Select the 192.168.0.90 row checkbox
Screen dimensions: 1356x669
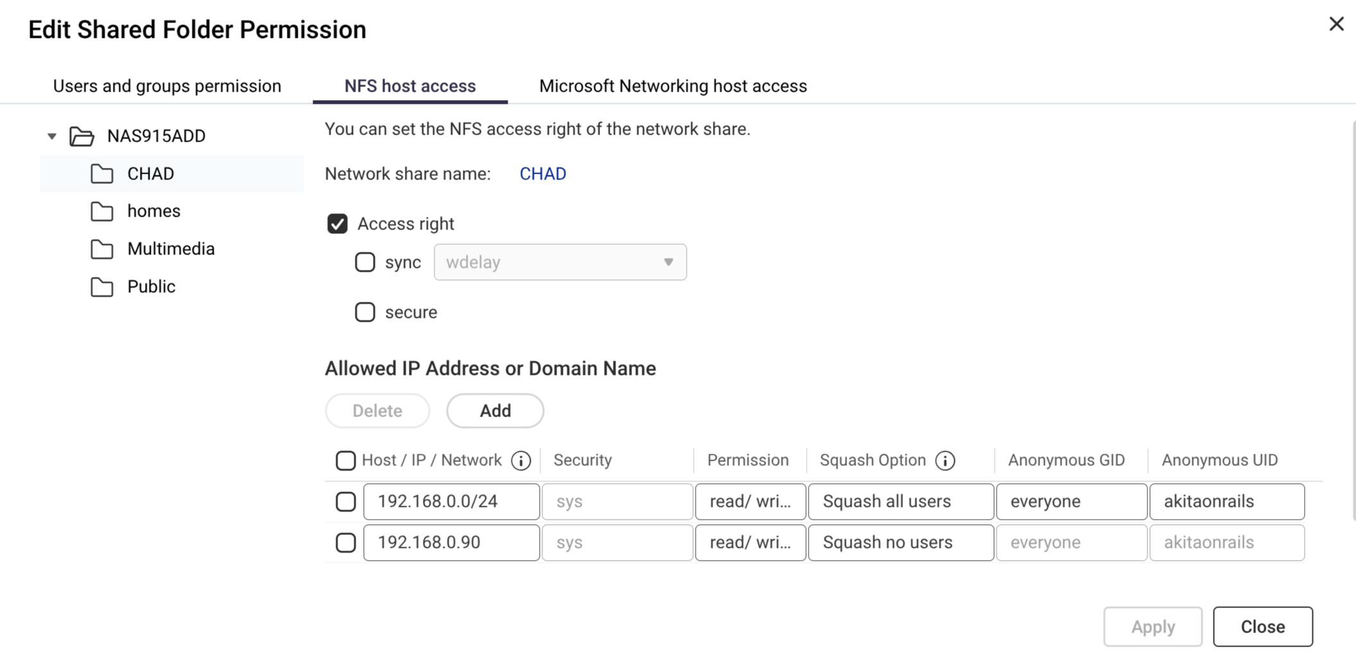[x=346, y=543]
